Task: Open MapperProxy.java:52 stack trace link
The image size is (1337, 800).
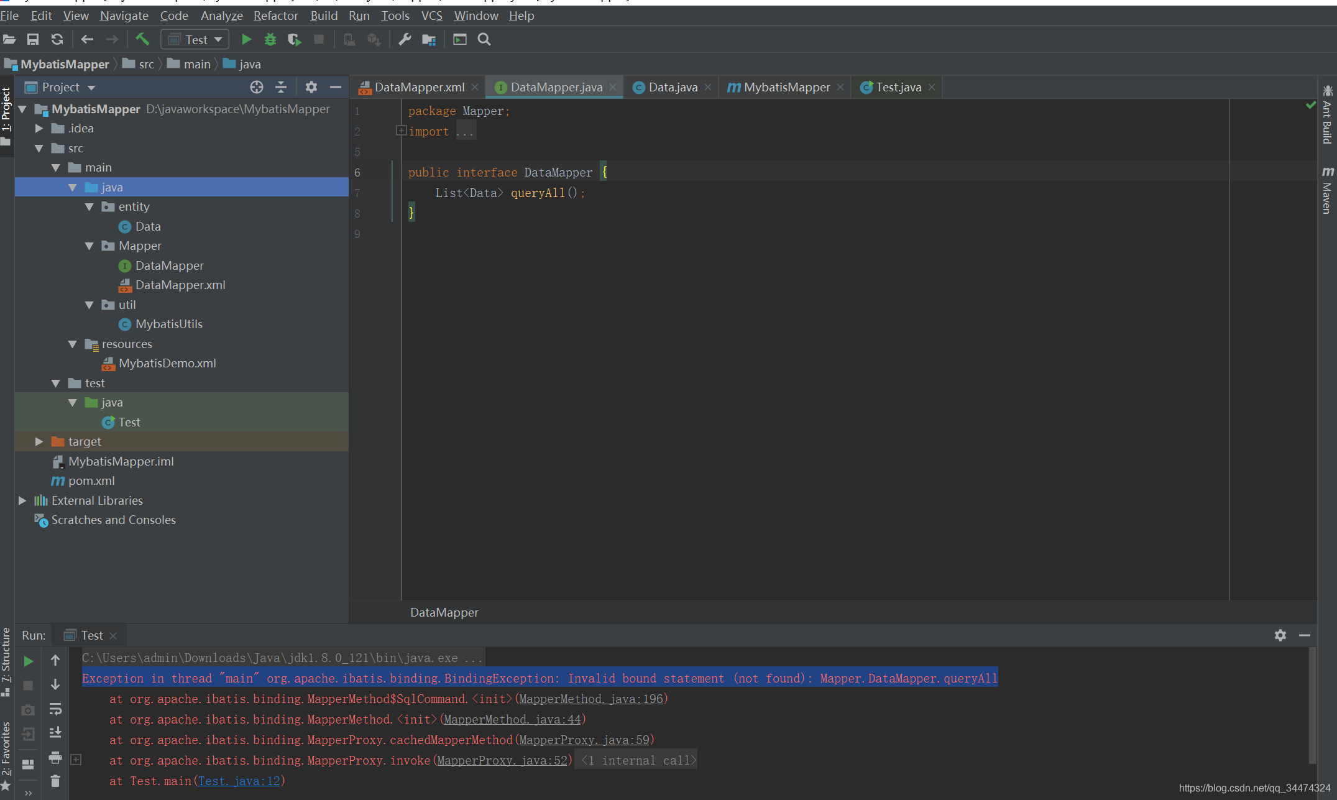Action: [x=502, y=761]
